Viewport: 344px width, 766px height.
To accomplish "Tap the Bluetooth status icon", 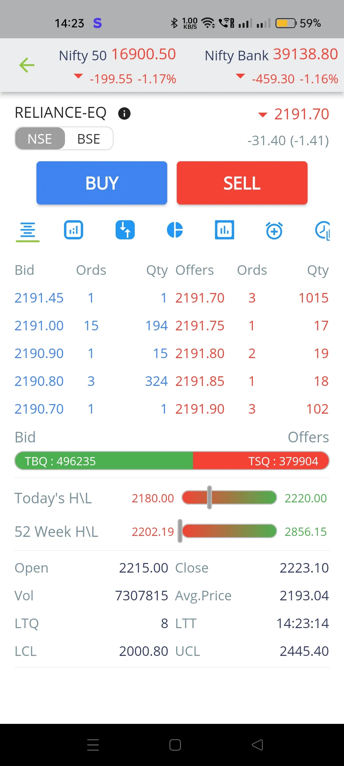I will (x=174, y=23).
